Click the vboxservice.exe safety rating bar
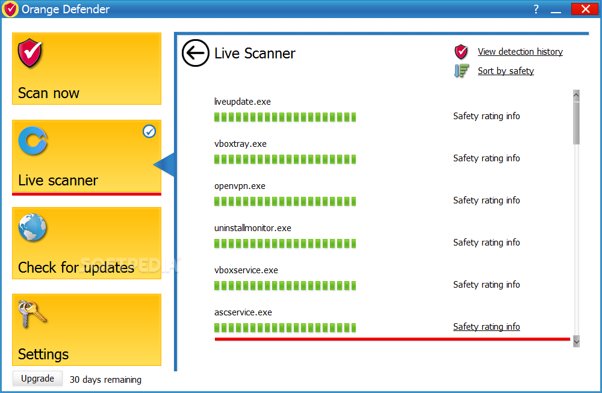Image resolution: width=602 pixels, height=393 pixels. [x=285, y=285]
